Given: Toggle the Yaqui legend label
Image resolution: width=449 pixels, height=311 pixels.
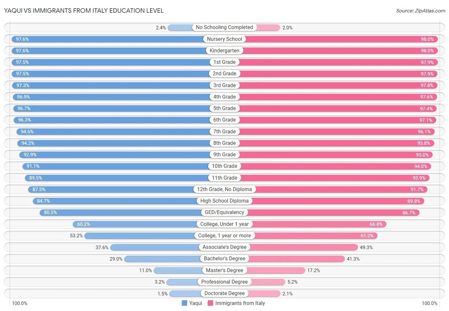Looking at the screenshot, I should pyautogui.click(x=195, y=303).
